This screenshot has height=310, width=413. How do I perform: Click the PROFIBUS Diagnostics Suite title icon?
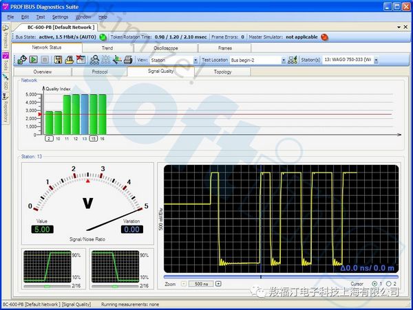[6, 7]
